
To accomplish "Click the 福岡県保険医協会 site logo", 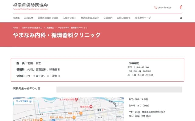I will click(30, 6).
